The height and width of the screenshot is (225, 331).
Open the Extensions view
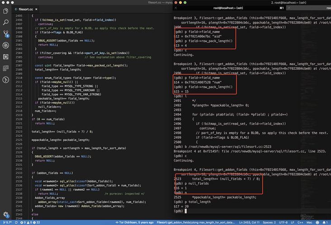tap(6, 57)
